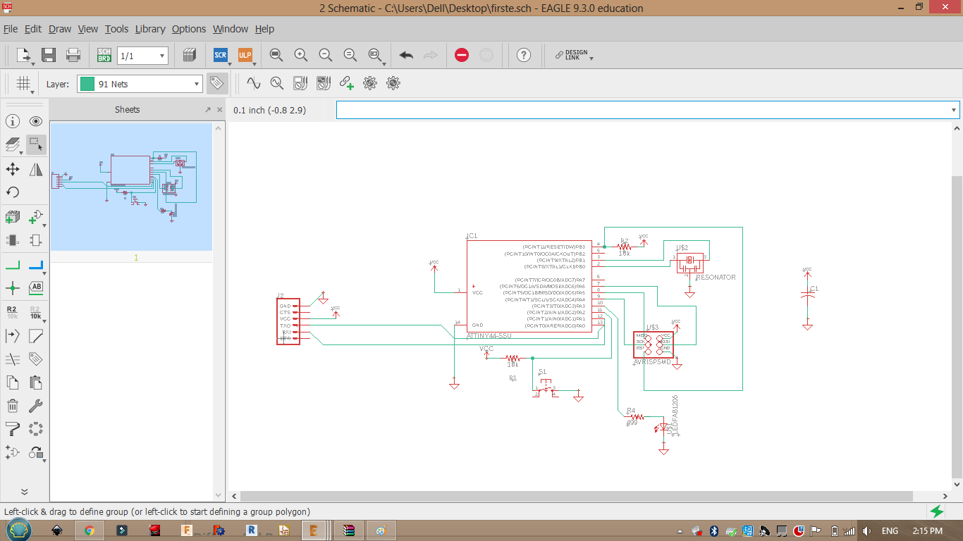
Task: Undock the Sheets panel
Action: (x=208, y=110)
